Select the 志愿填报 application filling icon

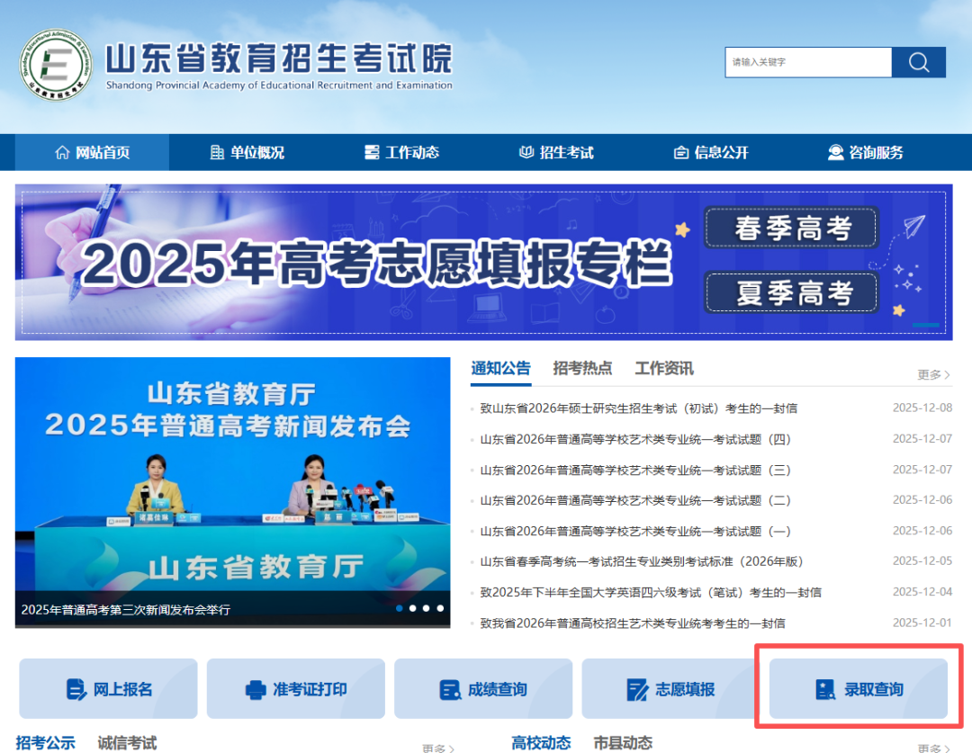point(670,688)
